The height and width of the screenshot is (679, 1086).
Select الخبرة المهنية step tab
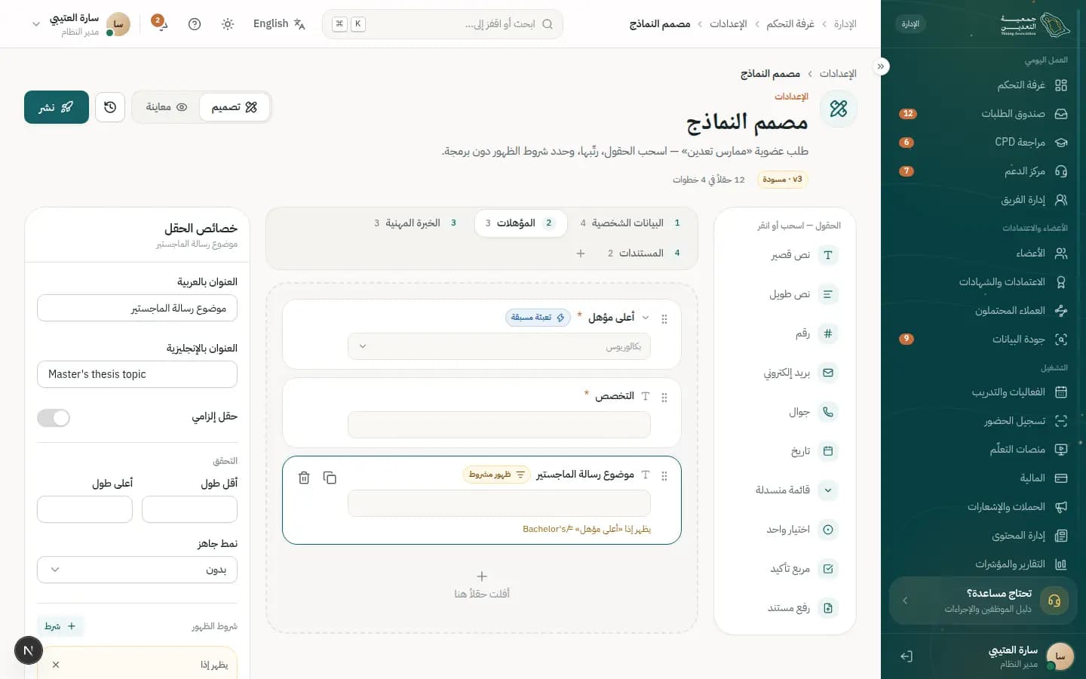(x=416, y=223)
